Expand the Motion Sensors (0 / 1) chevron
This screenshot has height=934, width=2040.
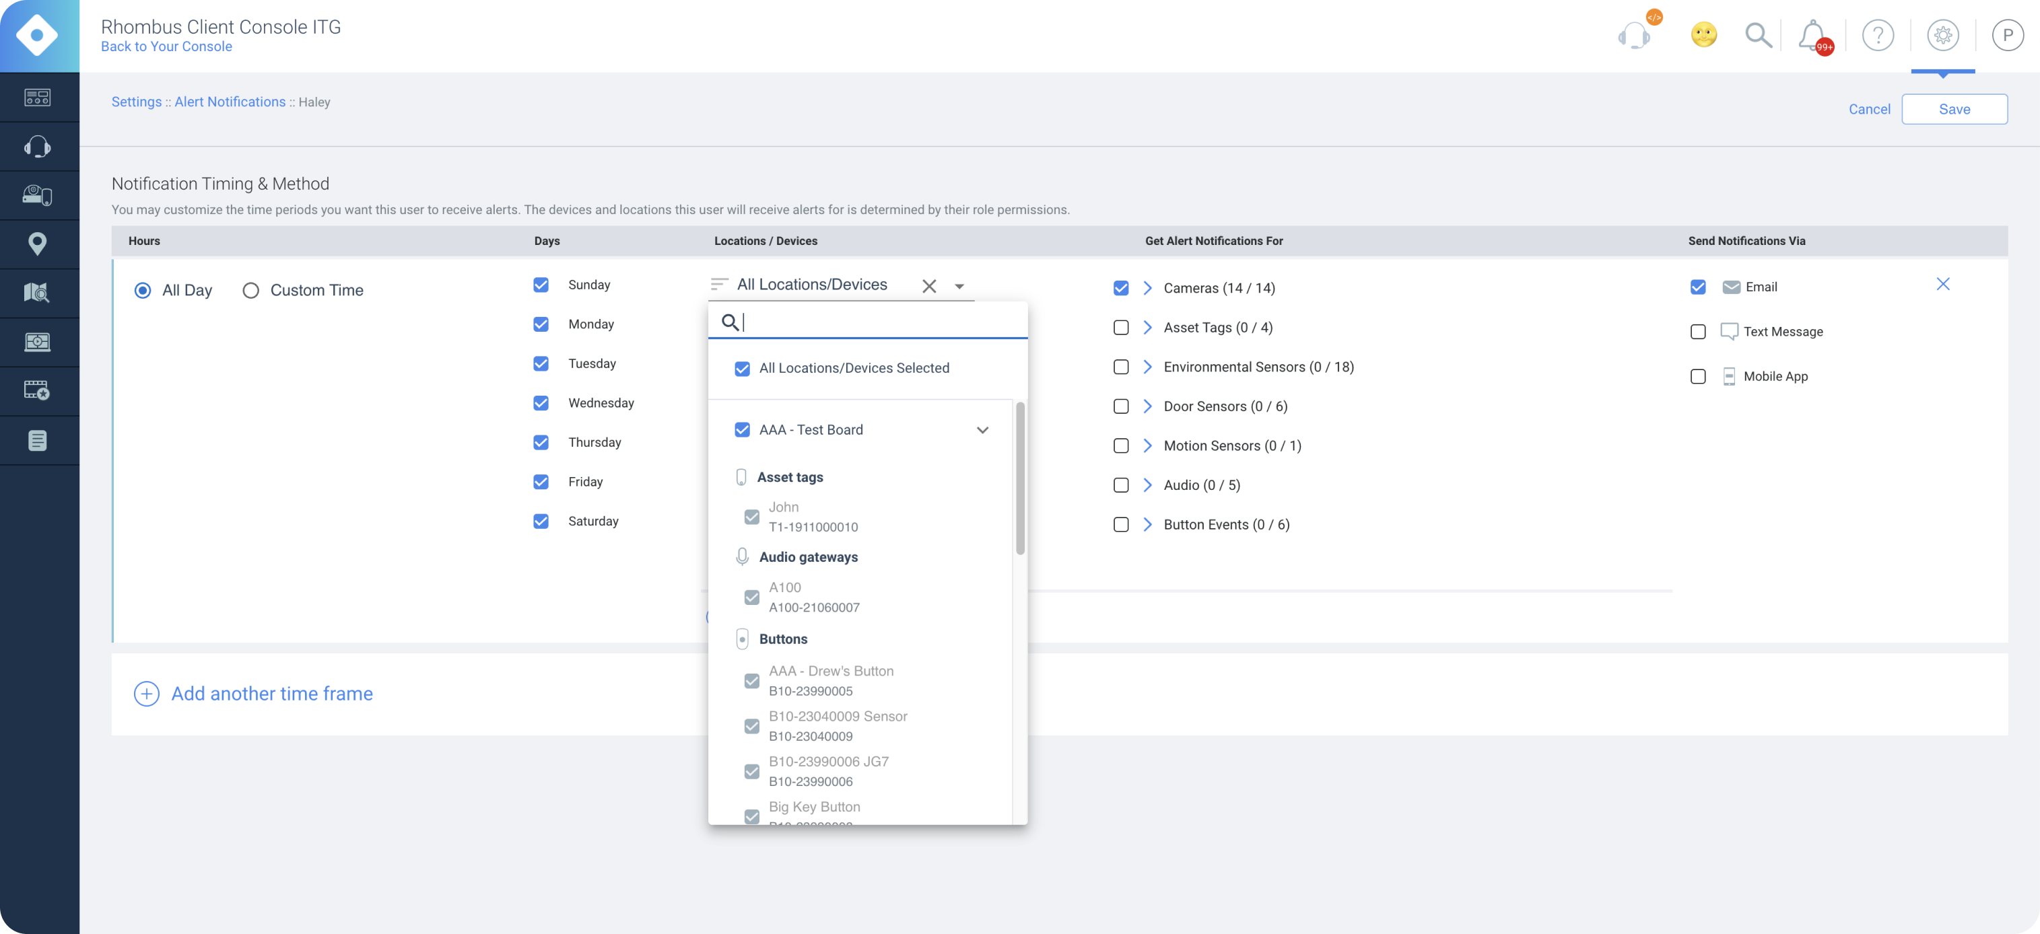coord(1147,445)
